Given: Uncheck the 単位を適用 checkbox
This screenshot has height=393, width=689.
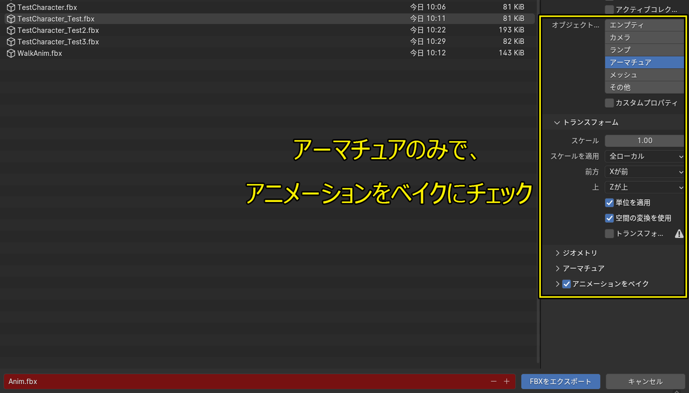Looking at the screenshot, I should [x=609, y=203].
